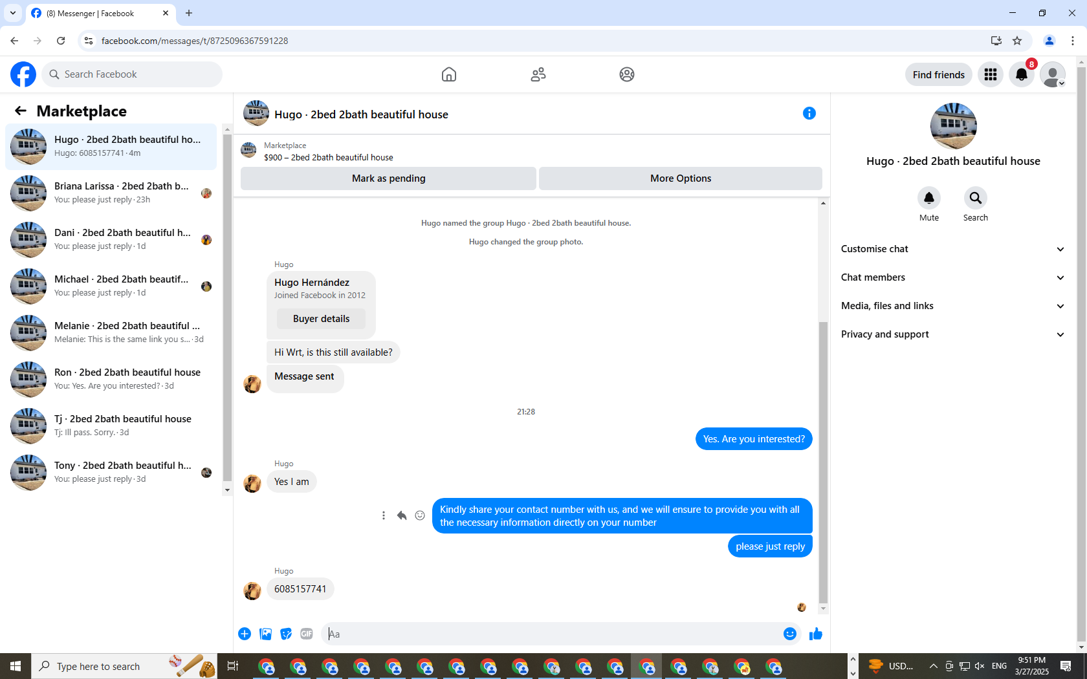Screen dimensions: 1087x679
Task: Search in conversation using magnifier icon
Action: click(x=976, y=198)
